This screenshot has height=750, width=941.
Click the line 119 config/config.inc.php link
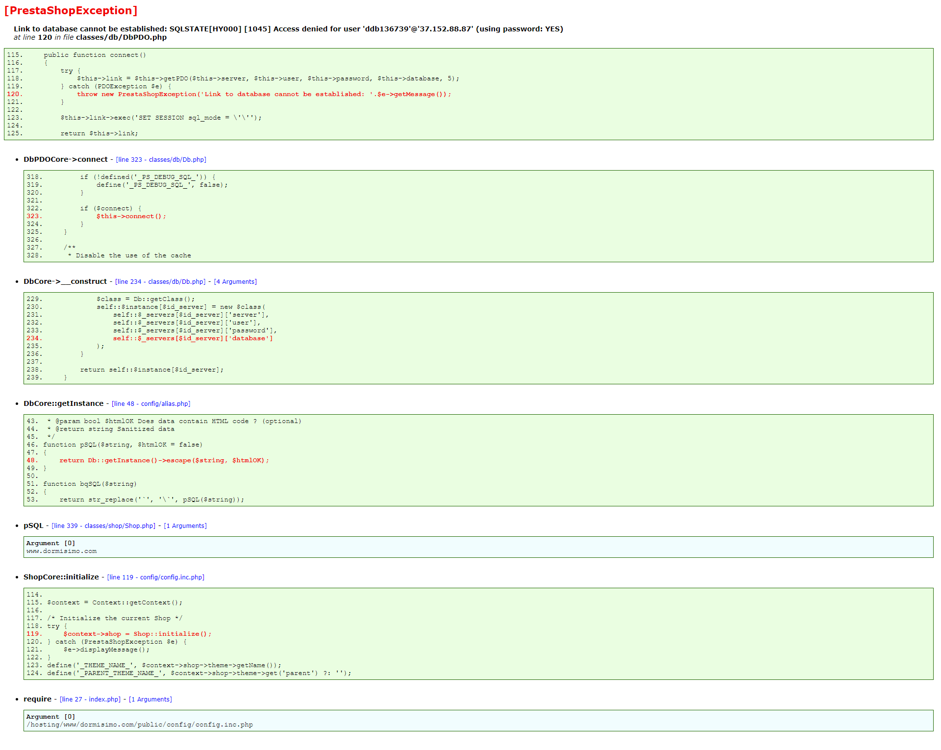pyautogui.click(x=156, y=577)
